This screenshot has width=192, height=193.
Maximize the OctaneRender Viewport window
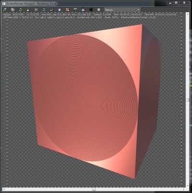[x=176, y=3]
